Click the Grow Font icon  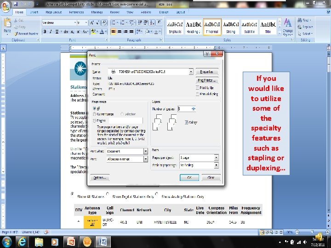click(x=92, y=23)
